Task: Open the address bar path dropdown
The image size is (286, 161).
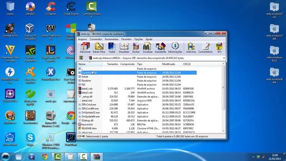Action: coord(224,58)
